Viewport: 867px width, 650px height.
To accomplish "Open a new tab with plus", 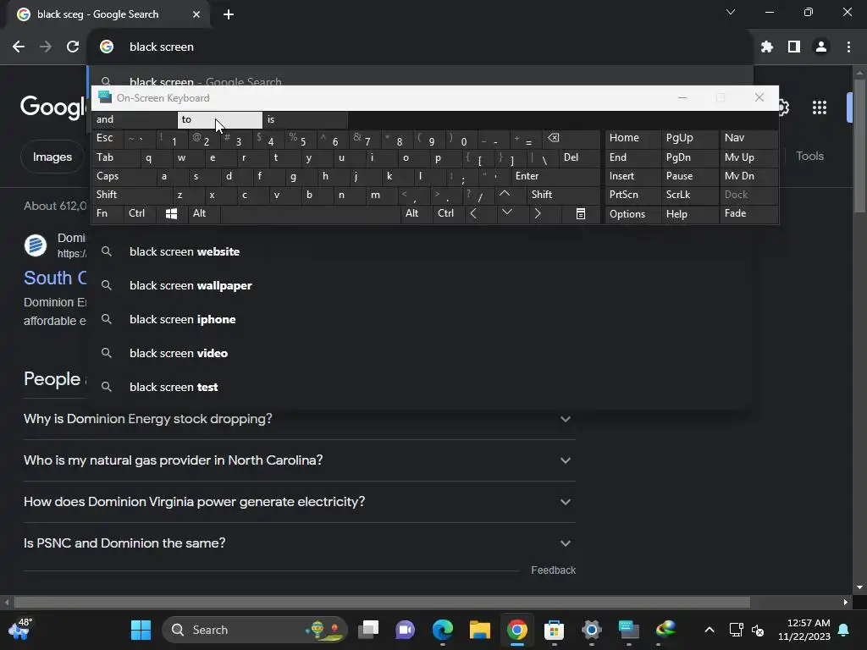I will tap(229, 14).
